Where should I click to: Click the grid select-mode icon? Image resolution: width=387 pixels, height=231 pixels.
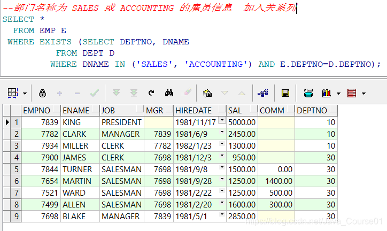13,93
